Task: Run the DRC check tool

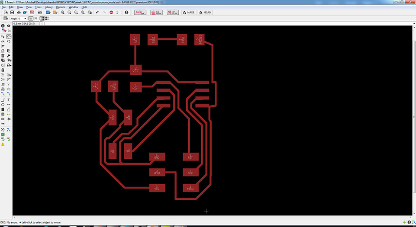Action: pos(9,139)
